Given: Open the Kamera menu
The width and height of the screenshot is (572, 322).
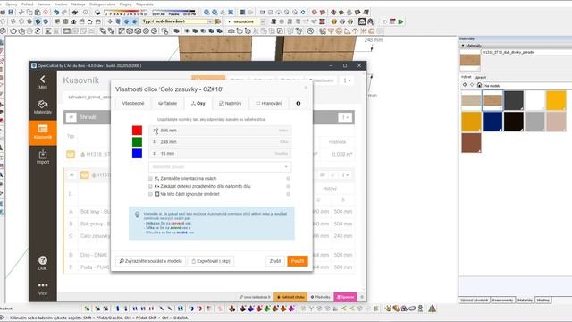Looking at the screenshot, I should coord(44,4).
